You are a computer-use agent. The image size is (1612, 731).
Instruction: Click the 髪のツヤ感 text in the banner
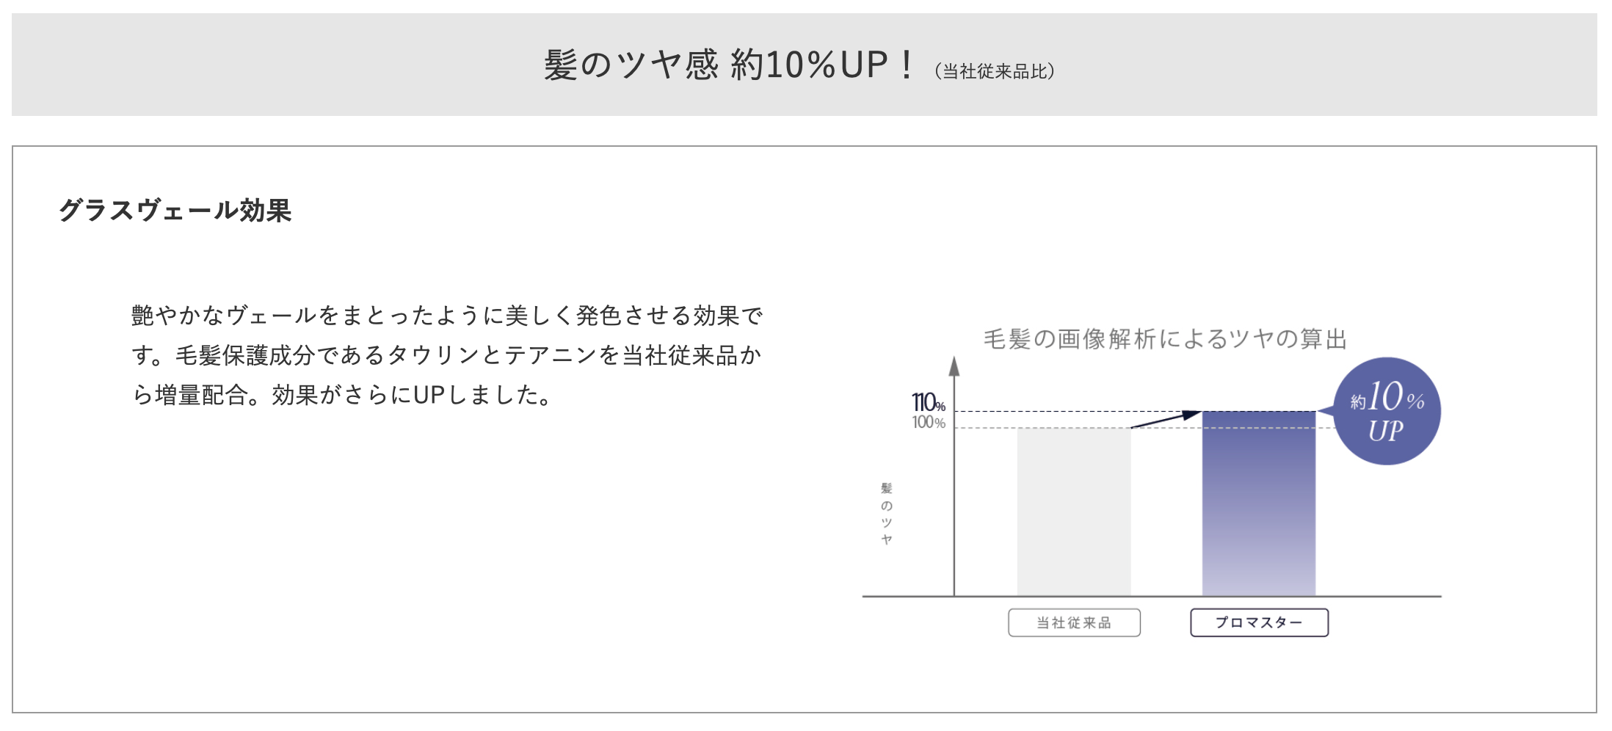(x=630, y=65)
